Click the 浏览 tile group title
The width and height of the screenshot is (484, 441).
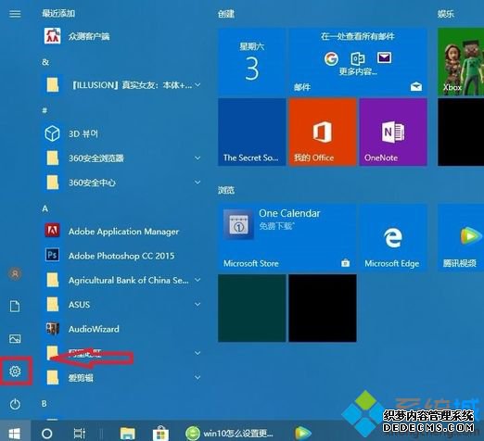pos(226,190)
